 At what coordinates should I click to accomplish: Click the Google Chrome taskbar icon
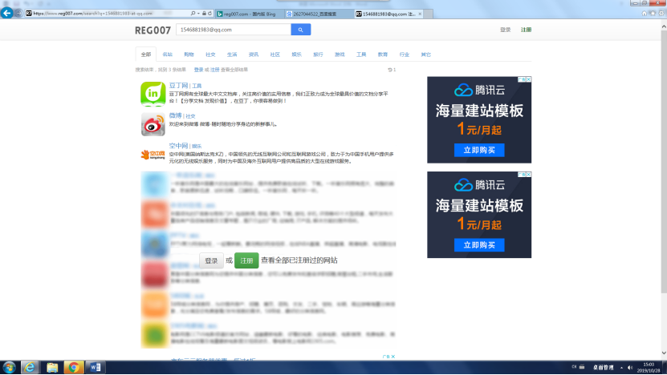click(x=74, y=367)
